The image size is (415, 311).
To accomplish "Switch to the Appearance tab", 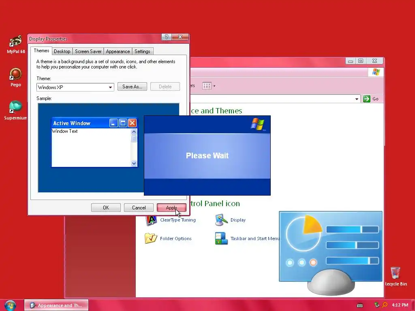I will tap(118, 51).
